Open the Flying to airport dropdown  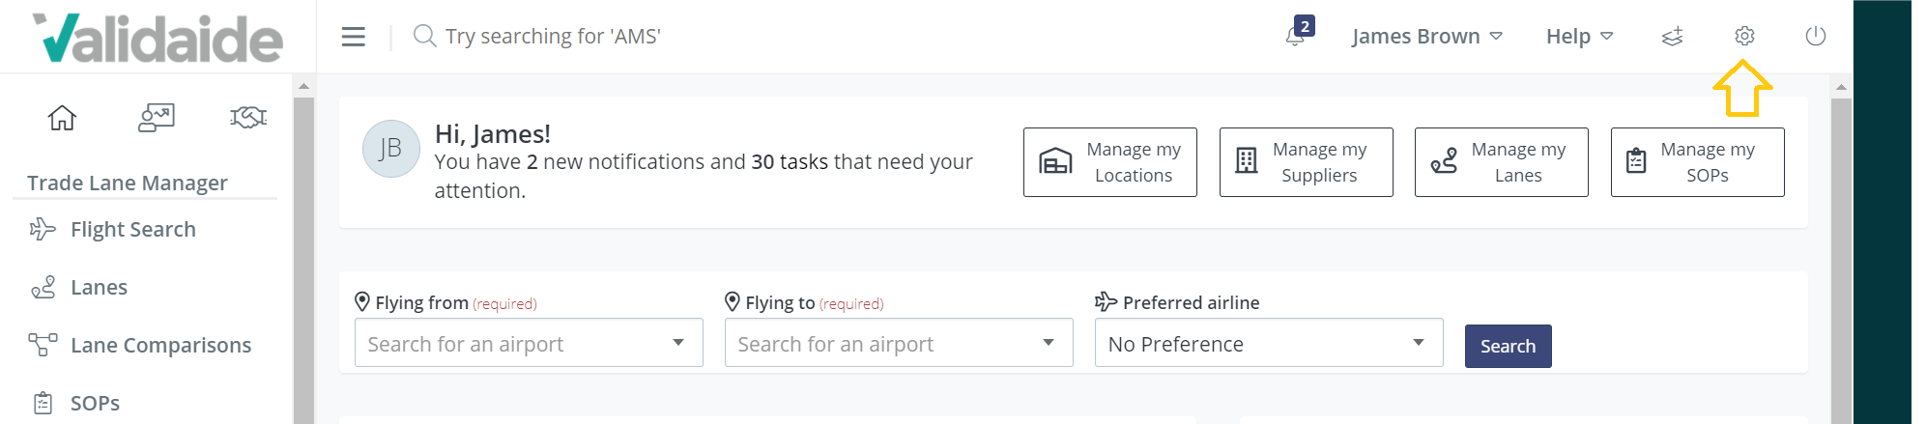899,344
